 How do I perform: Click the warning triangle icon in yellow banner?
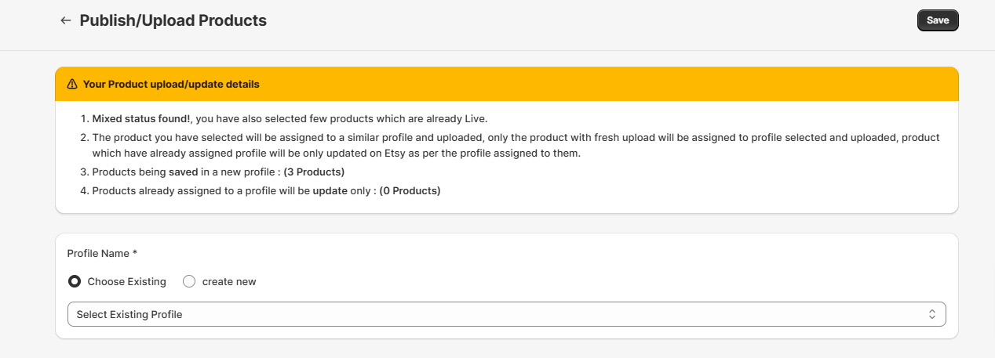72,84
